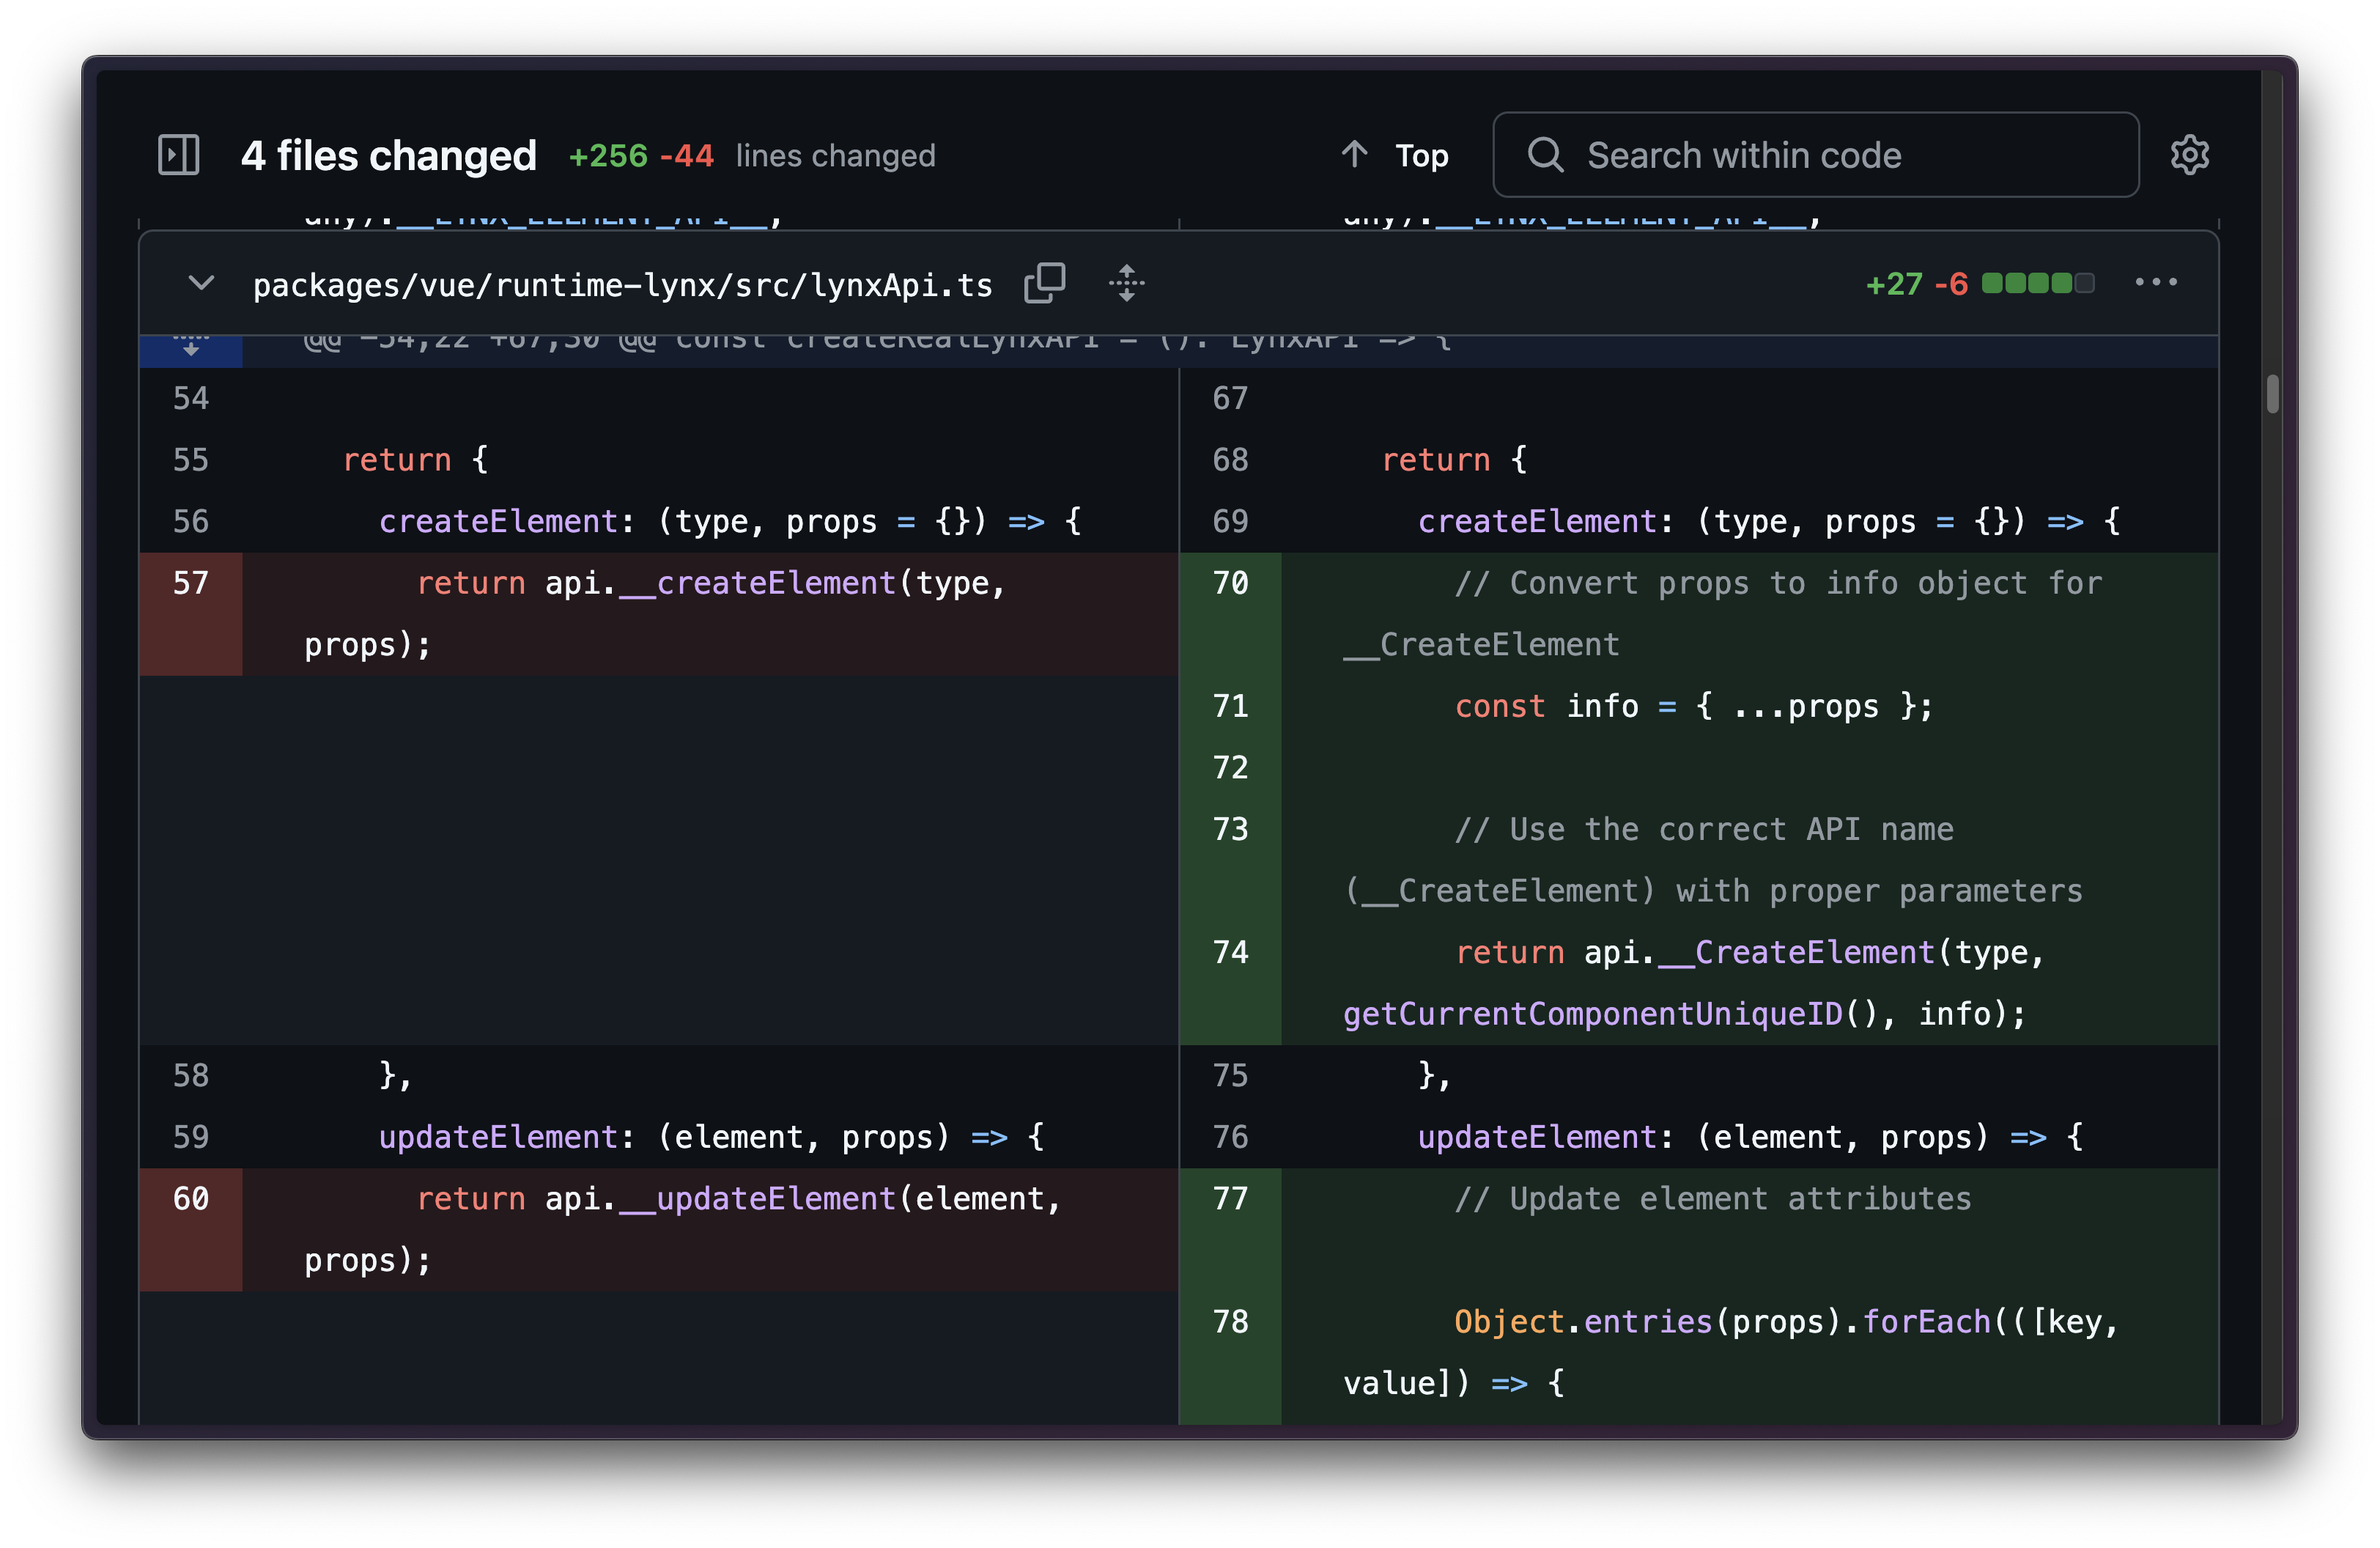Open the three-dot file options menu
This screenshot has width=2380, height=1548.
pos(2155,283)
